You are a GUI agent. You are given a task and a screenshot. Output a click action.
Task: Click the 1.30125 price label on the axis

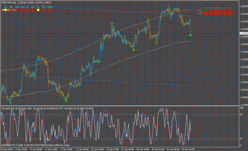(x=244, y=14)
